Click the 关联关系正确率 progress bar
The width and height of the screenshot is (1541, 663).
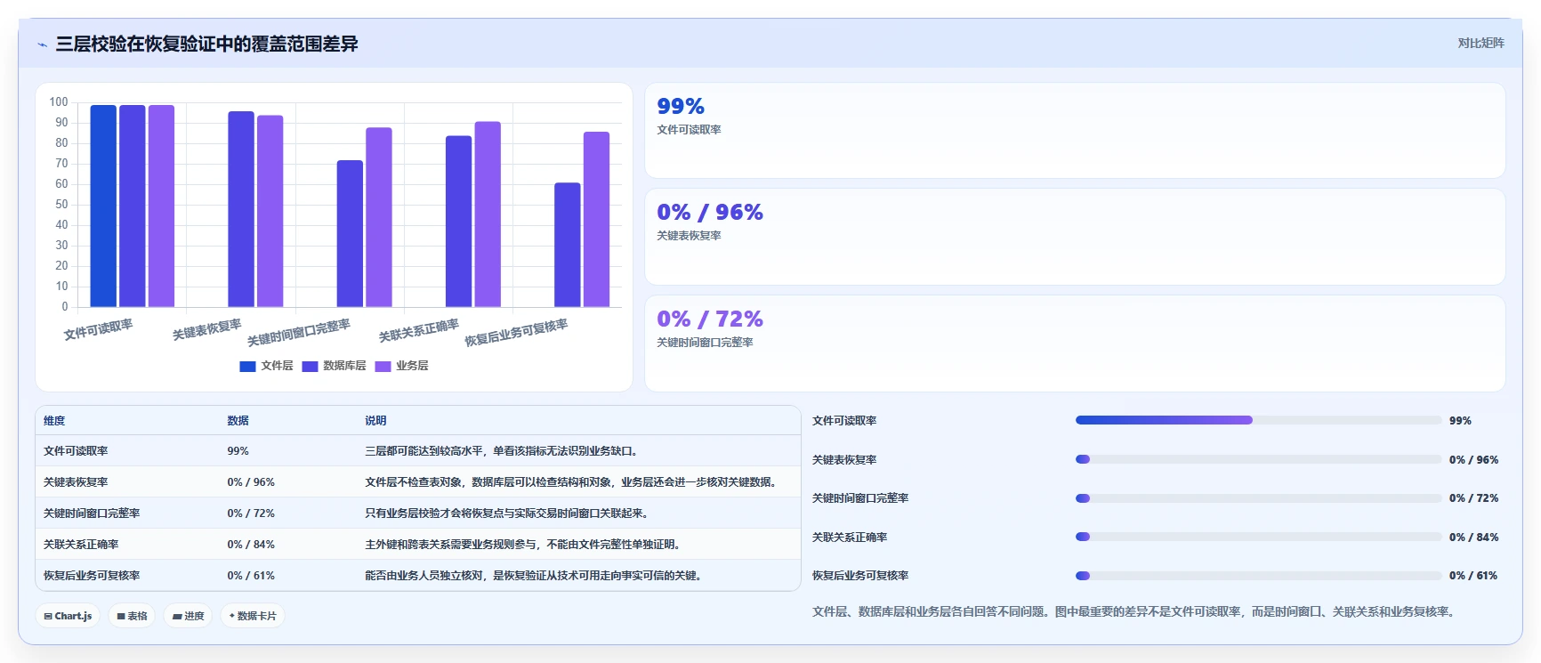point(1258,537)
